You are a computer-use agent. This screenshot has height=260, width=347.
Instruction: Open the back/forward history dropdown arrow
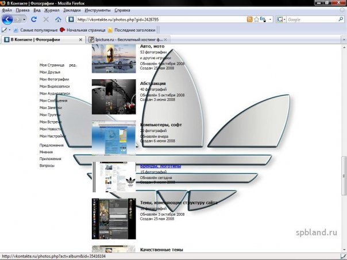pos(24,20)
